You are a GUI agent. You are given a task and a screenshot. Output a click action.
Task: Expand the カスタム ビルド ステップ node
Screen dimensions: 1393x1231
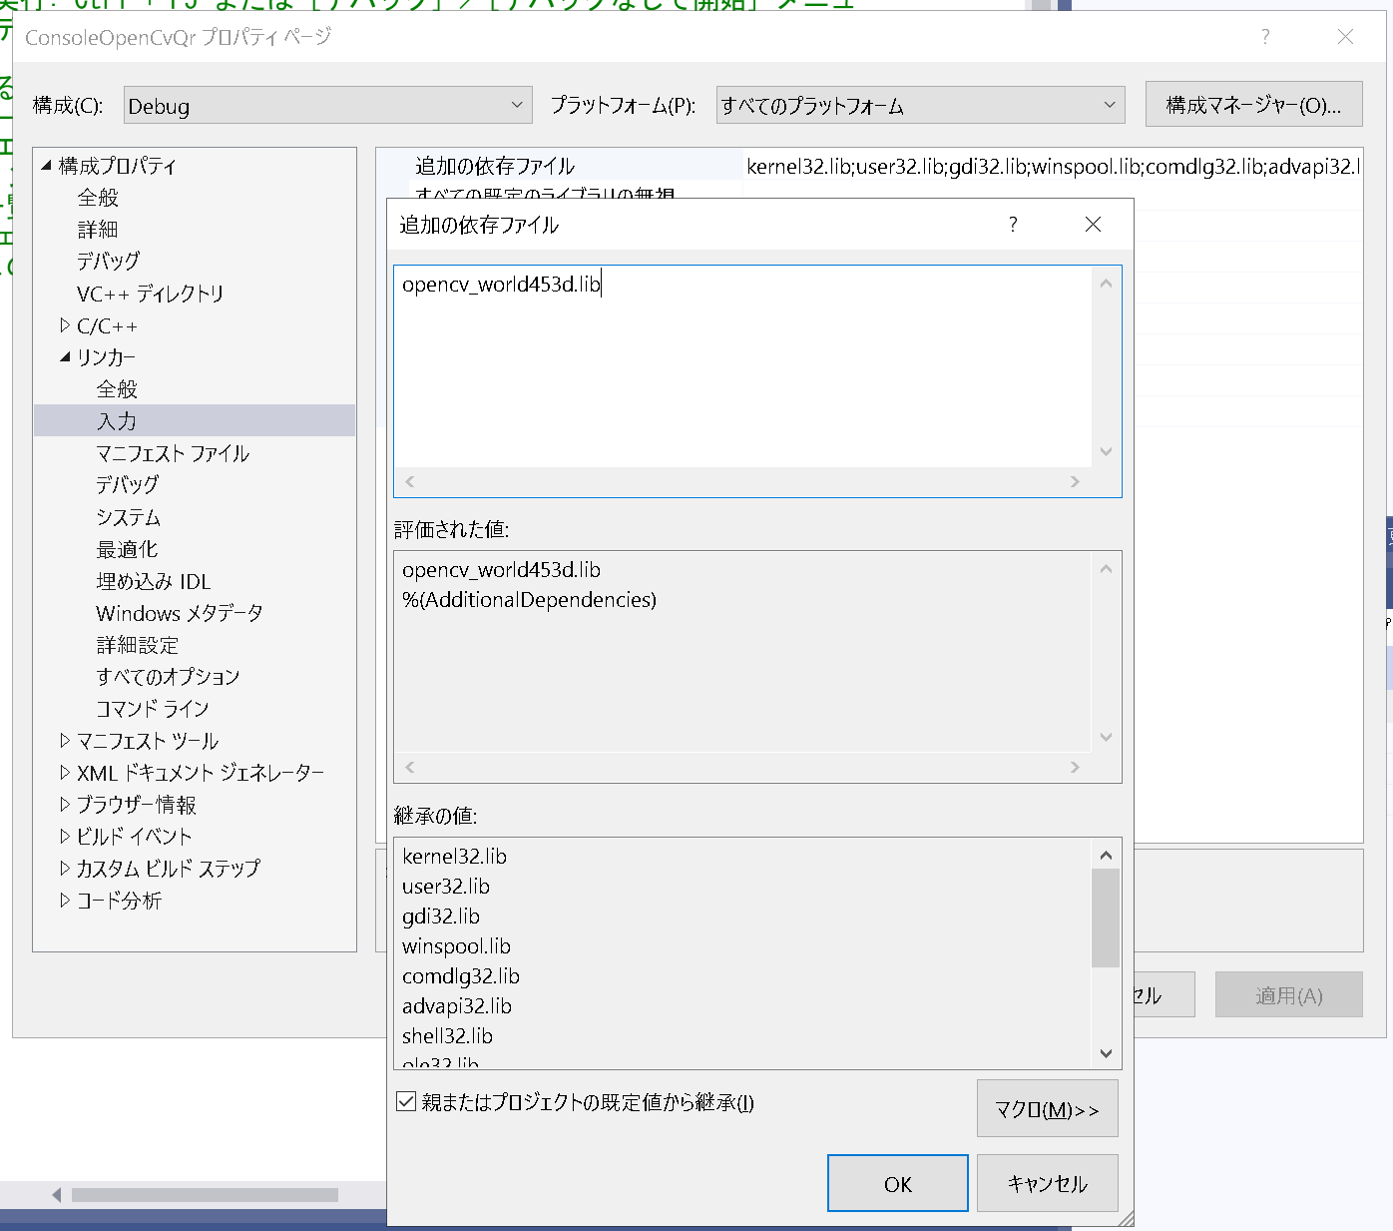click(65, 869)
